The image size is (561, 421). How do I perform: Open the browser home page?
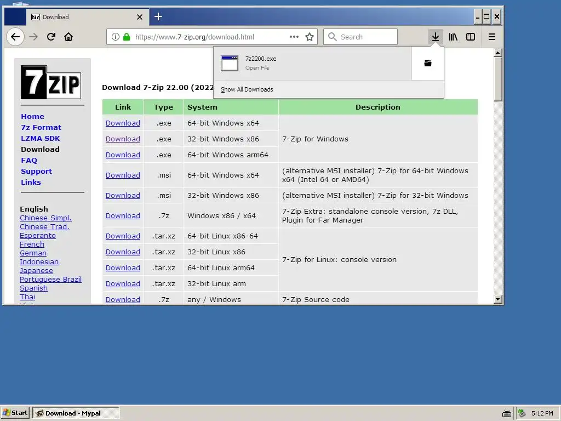tap(68, 37)
